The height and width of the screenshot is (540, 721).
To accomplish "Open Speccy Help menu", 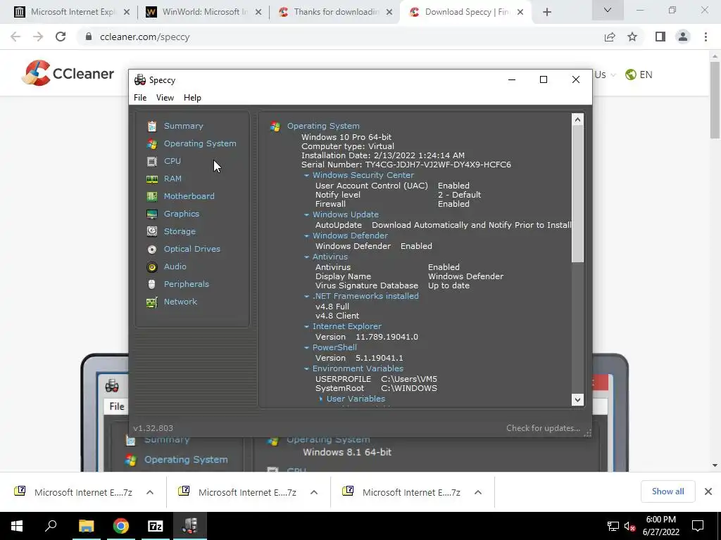I will 192,97.
